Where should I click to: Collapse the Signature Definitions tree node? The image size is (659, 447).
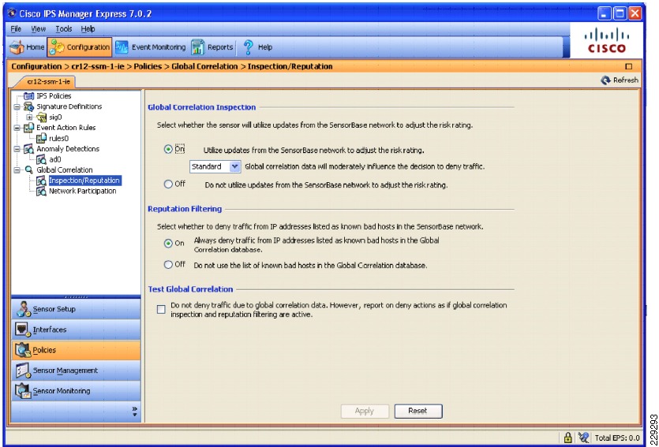coord(17,106)
